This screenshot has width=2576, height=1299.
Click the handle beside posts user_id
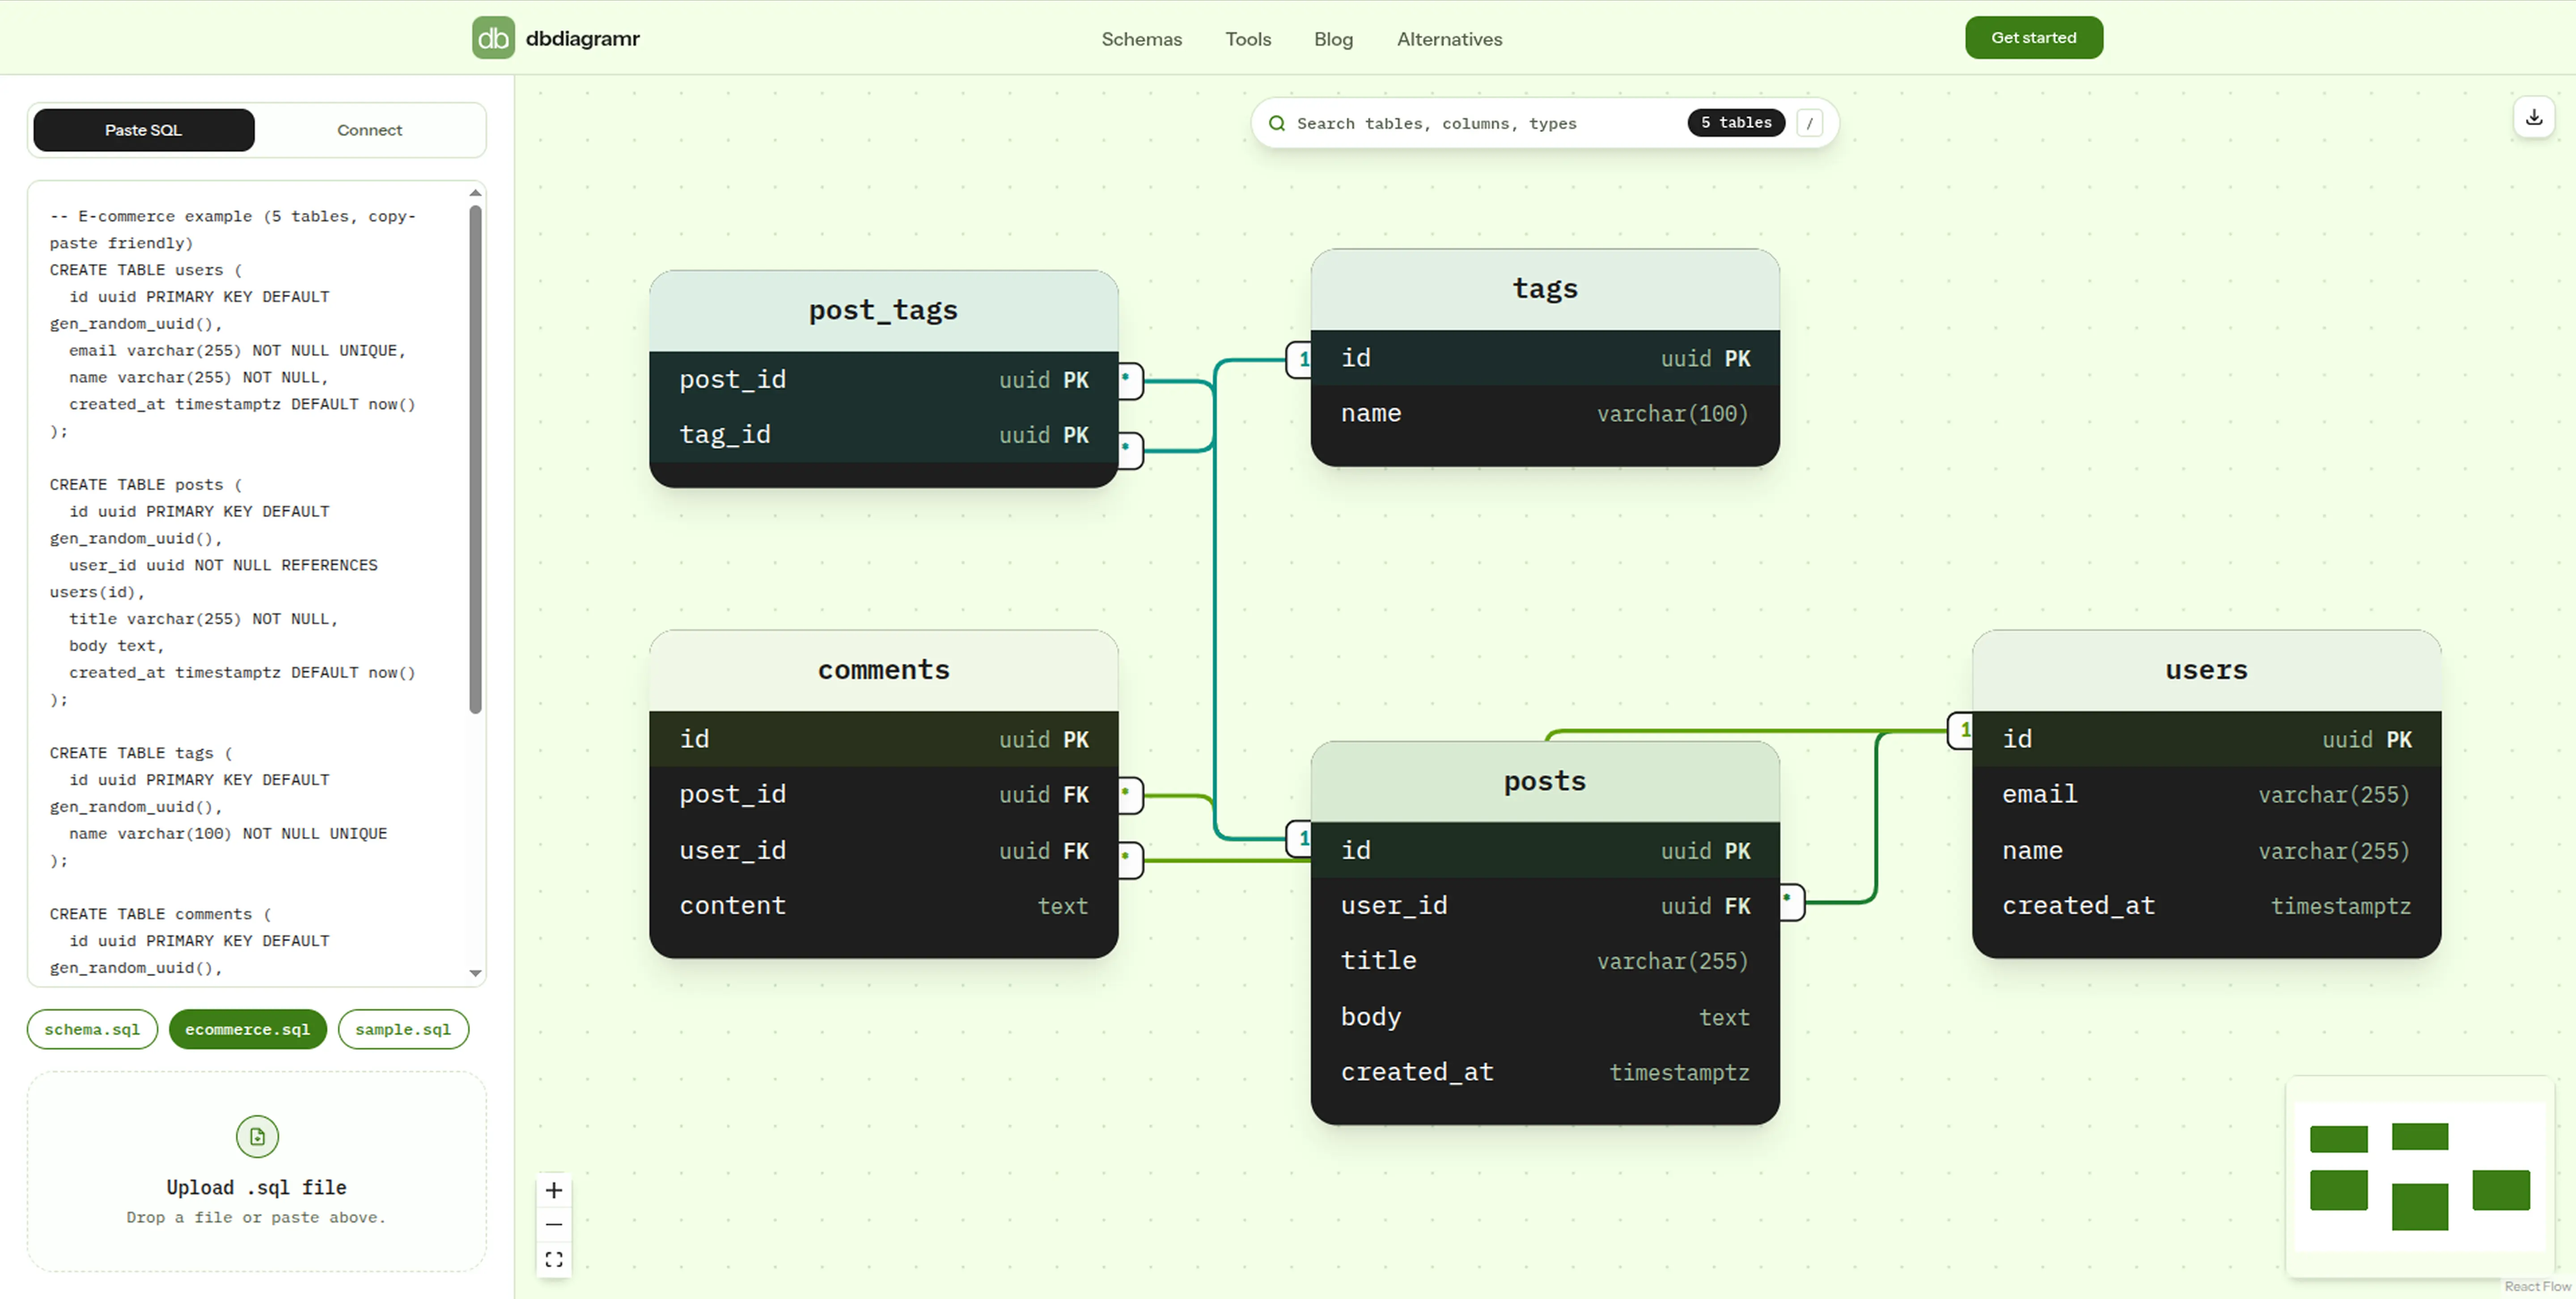pyautogui.click(x=1792, y=901)
